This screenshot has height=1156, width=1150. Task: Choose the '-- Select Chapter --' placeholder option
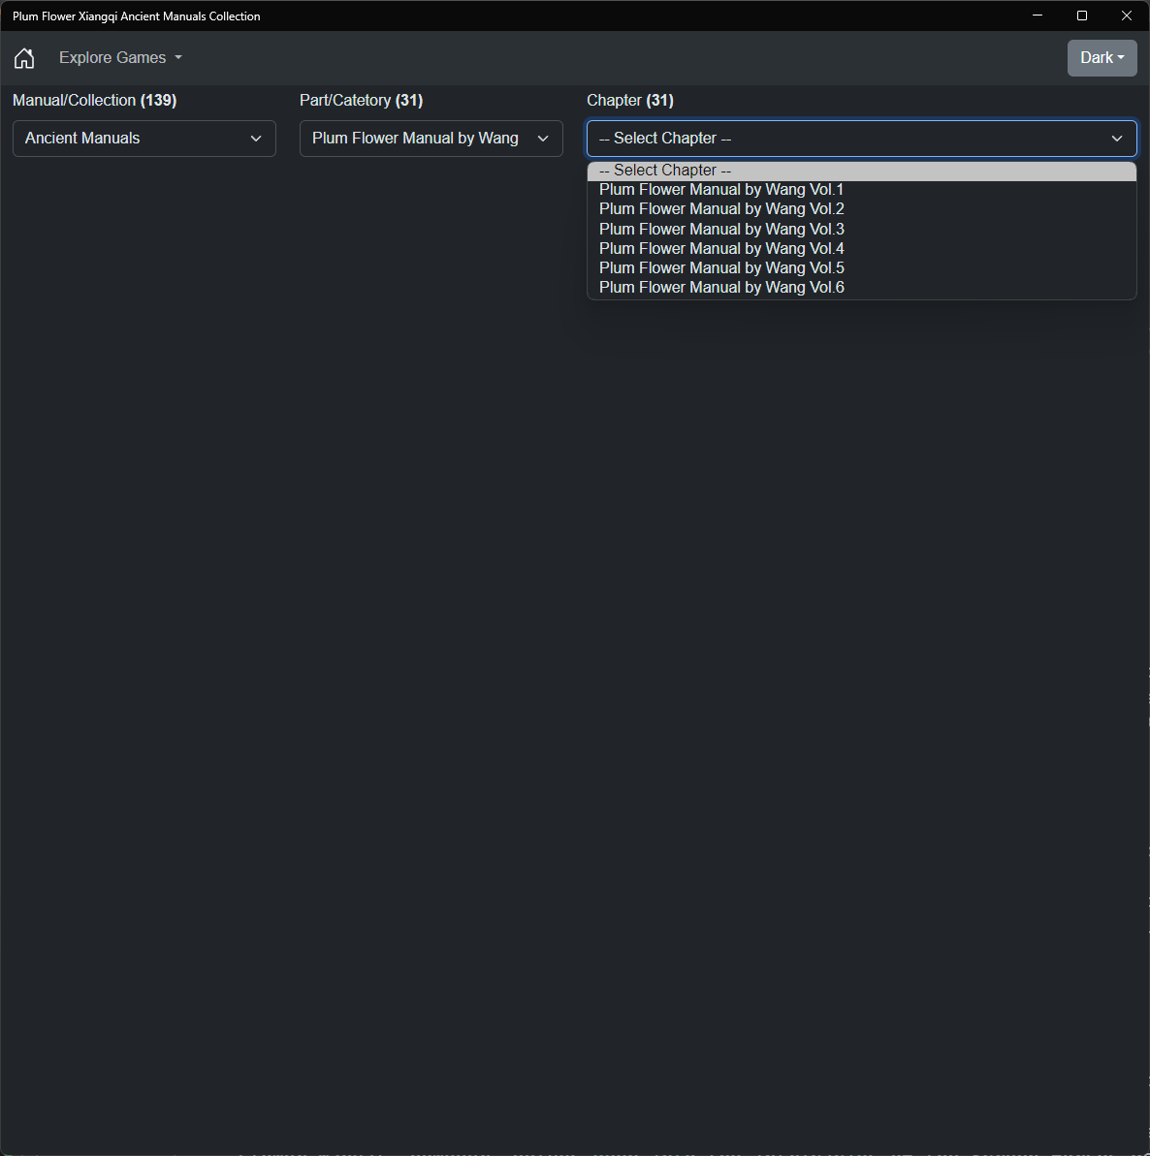coord(862,171)
